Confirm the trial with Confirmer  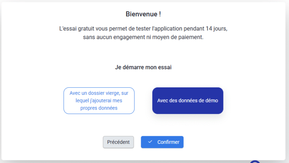tap(162, 142)
